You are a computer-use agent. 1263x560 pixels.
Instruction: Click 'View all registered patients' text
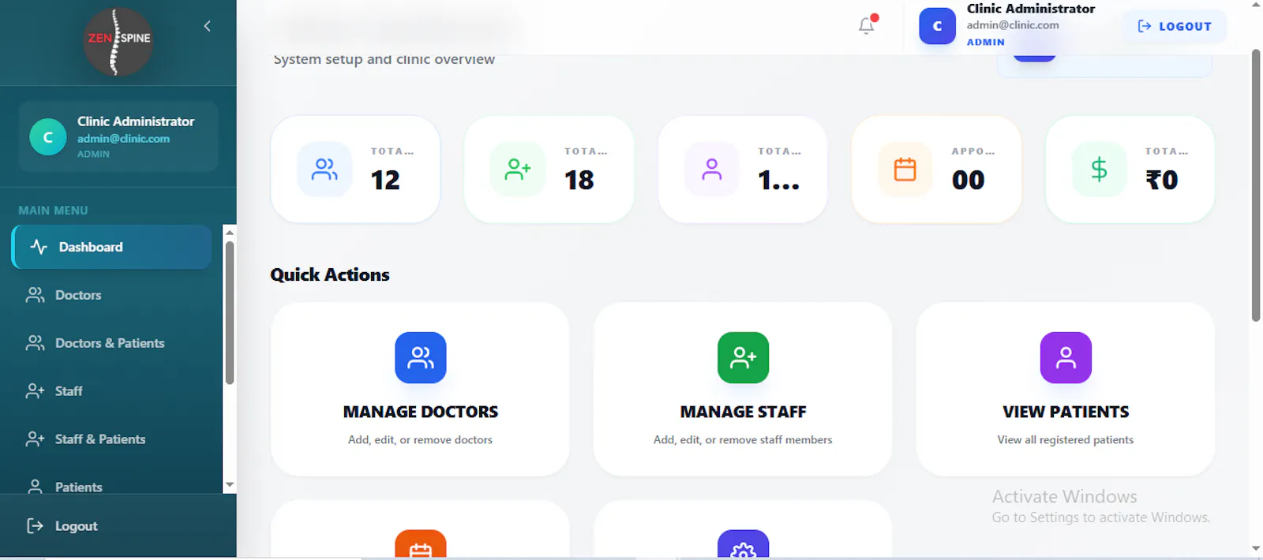coord(1066,439)
